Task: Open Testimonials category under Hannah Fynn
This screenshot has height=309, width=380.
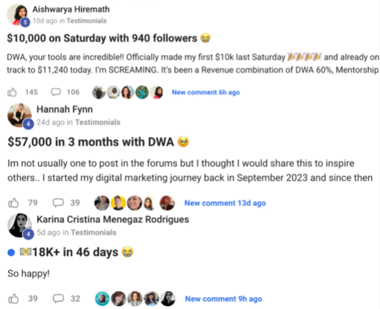Action: 98,122
